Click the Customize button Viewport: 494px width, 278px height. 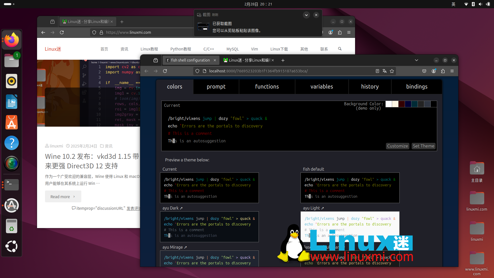[x=398, y=146]
